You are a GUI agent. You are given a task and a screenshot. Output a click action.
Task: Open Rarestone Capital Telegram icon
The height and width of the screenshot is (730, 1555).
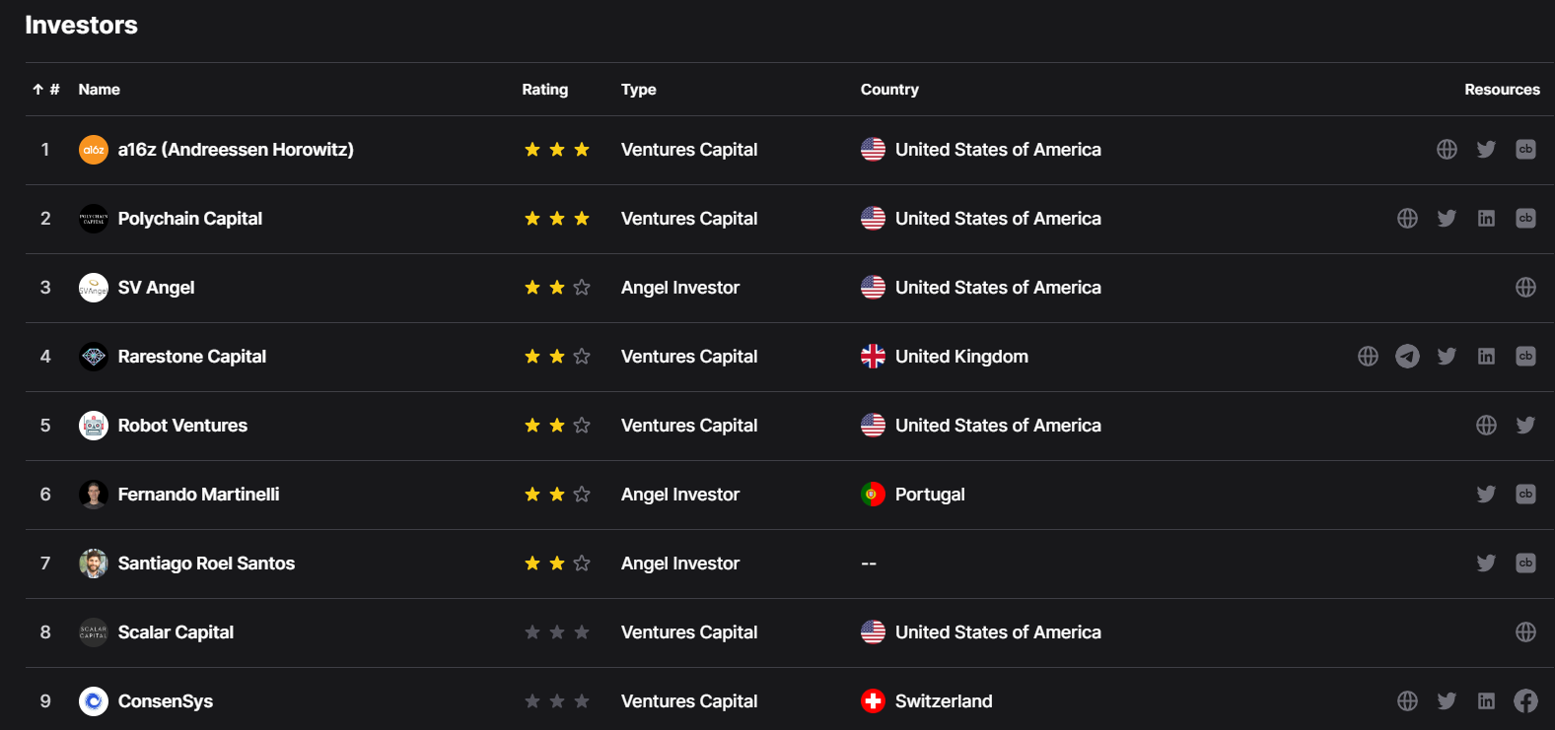1407,357
